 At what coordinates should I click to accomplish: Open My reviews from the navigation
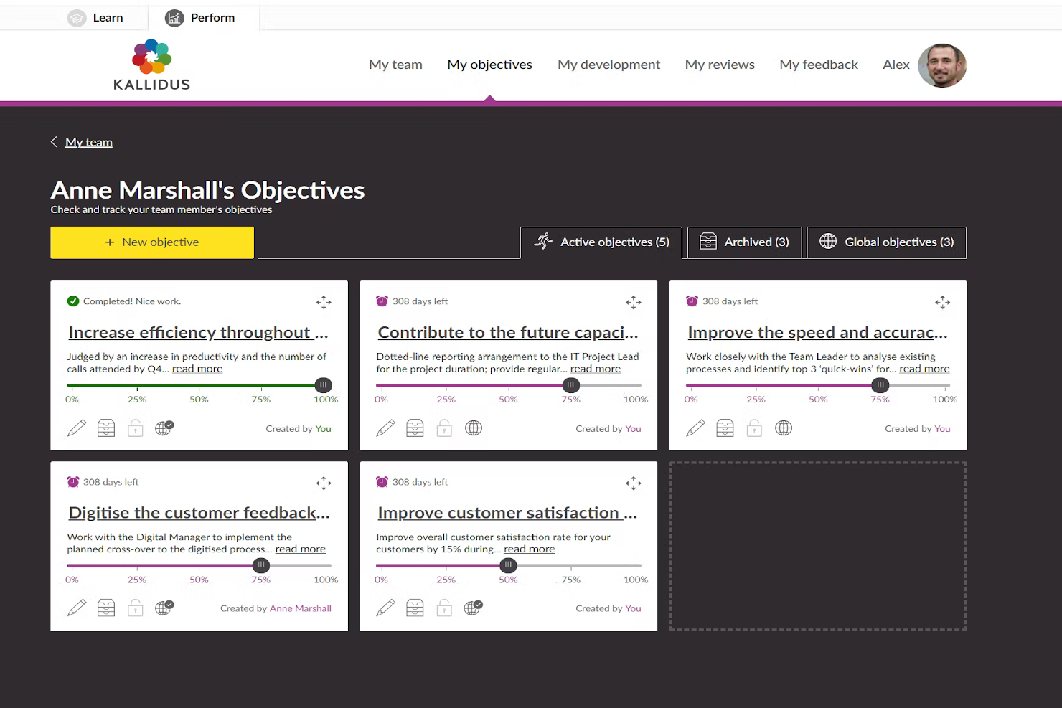point(720,65)
